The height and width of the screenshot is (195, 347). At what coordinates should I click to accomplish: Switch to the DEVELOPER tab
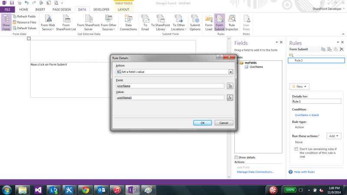pyautogui.click(x=101, y=10)
